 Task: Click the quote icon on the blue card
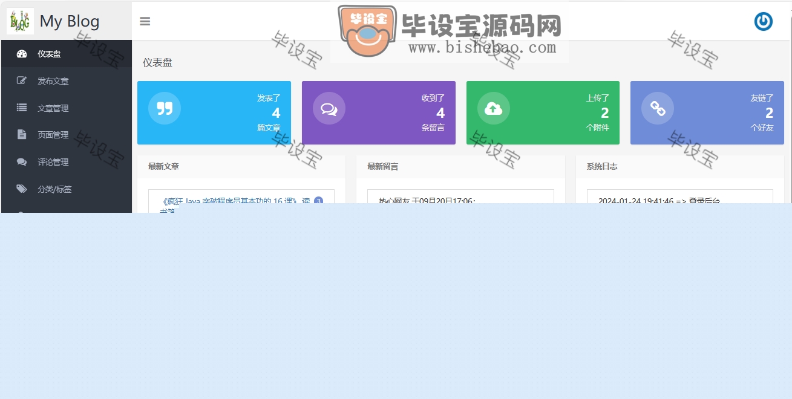(x=165, y=109)
